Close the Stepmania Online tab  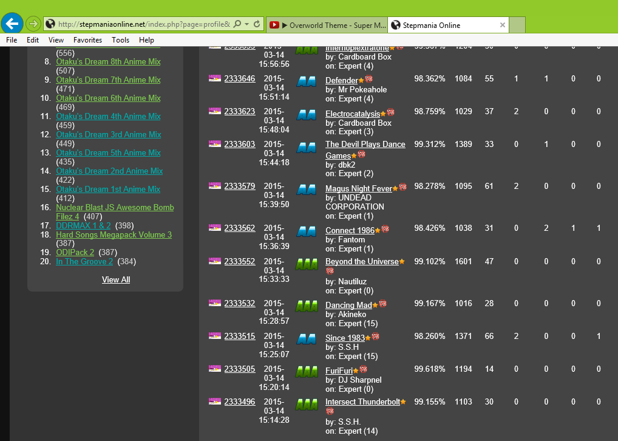coord(502,25)
